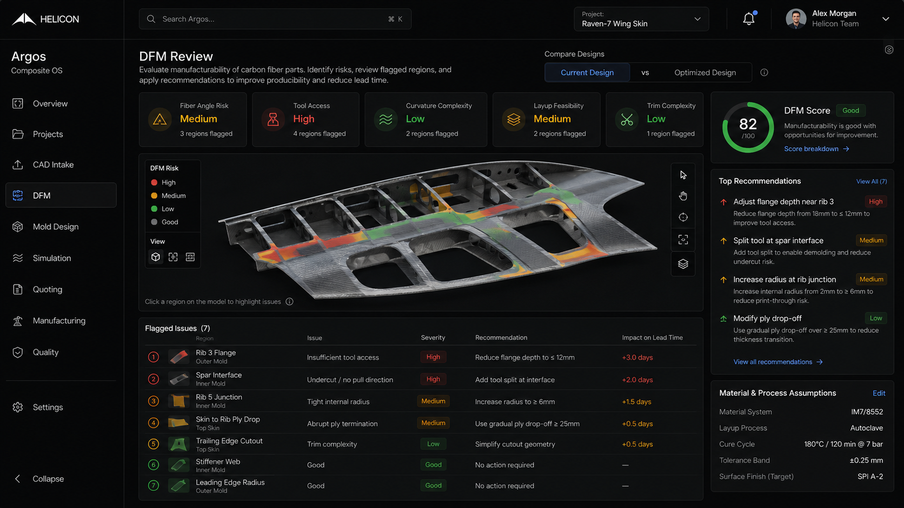Click the Medium risk orange legend swatch
This screenshot has height=508, width=904.
coord(154,195)
